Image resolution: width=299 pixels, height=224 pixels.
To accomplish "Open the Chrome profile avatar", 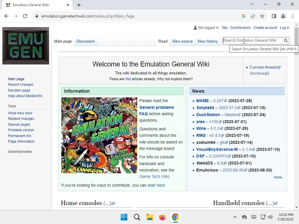I will point(283,16).
